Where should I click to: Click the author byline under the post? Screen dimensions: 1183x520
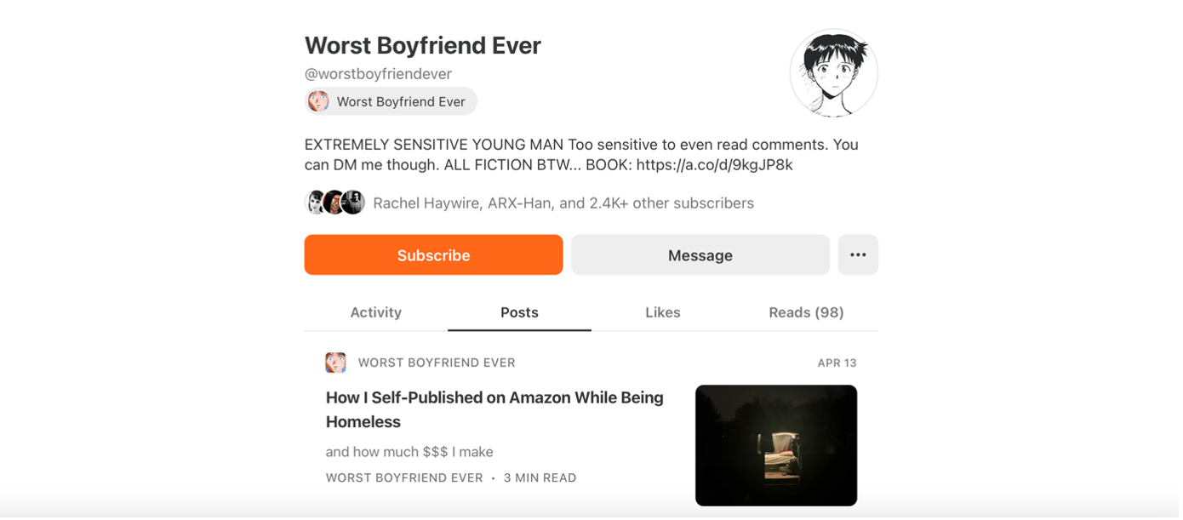pos(406,479)
